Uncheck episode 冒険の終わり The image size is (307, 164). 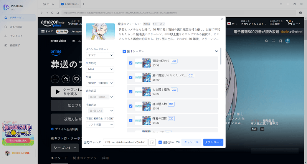pos(131,63)
